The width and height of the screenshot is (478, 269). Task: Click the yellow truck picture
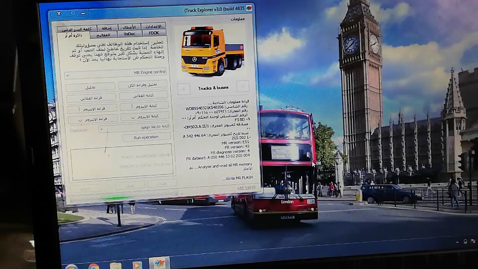coord(212,50)
